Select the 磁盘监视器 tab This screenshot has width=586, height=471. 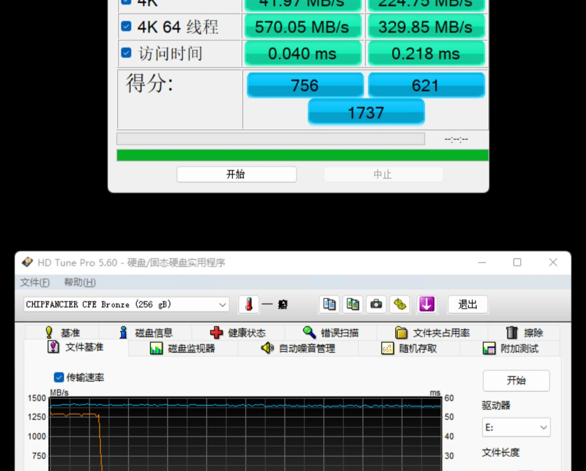click(183, 348)
